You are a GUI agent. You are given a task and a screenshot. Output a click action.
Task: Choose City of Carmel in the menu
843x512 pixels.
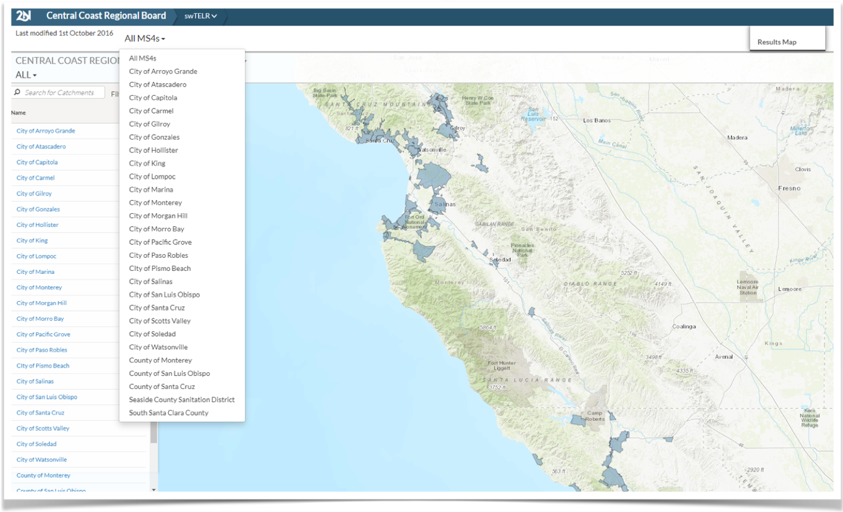(151, 110)
